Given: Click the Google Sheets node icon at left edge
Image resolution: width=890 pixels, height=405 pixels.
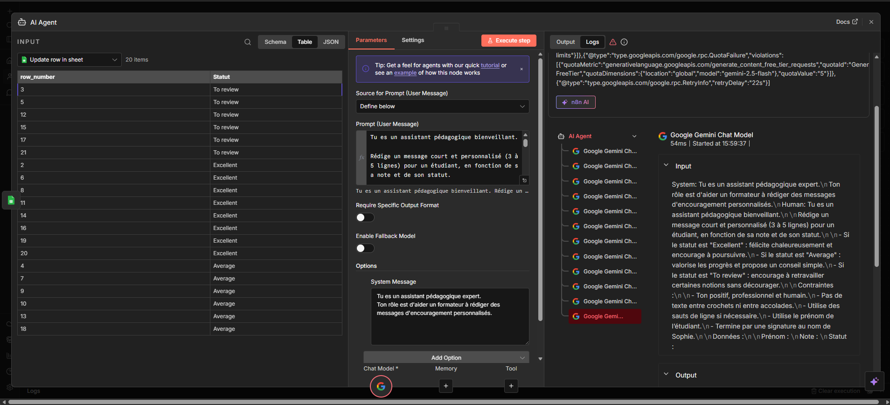Looking at the screenshot, I should 11,201.
